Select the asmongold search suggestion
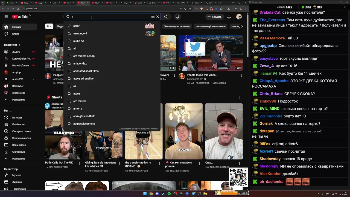The width and height of the screenshot is (350, 197). [x=112, y=33]
